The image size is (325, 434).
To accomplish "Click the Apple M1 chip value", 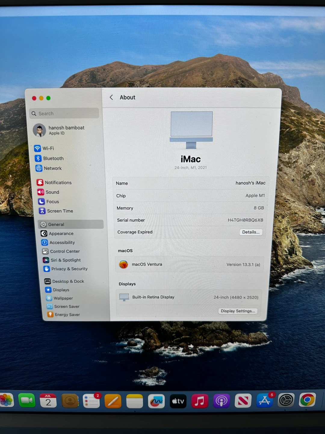I will tap(255, 196).
